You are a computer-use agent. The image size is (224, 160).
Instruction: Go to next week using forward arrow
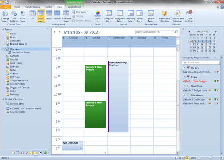click(59, 32)
